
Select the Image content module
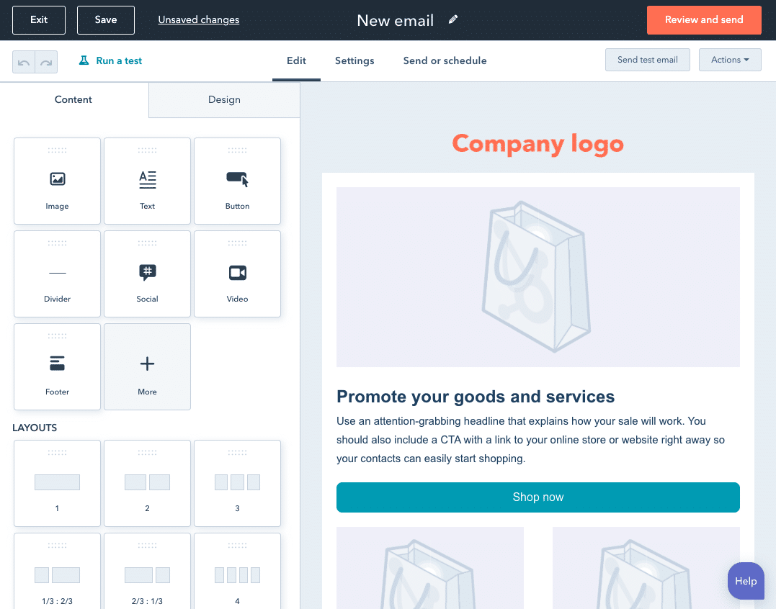point(57,181)
